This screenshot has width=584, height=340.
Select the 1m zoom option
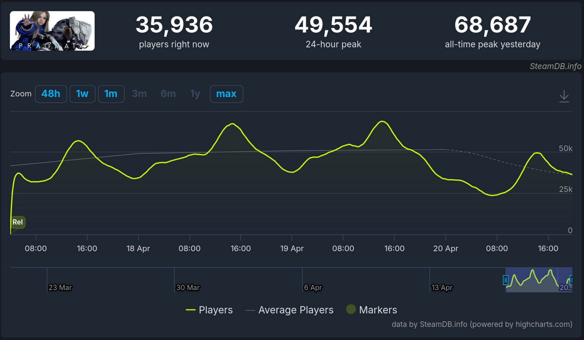pyautogui.click(x=111, y=94)
